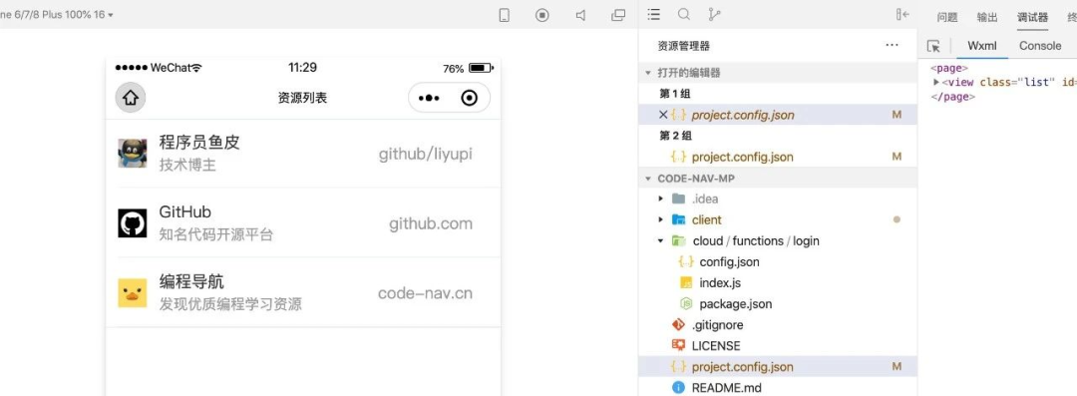Viewport: 1077px width, 396px height.
Task: Click the home button in mini program header
Action: 131,98
